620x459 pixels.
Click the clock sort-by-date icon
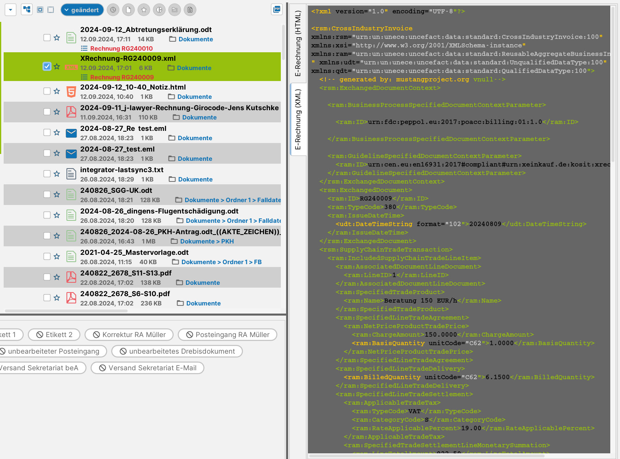pyautogui.click(x=113, y=10)
